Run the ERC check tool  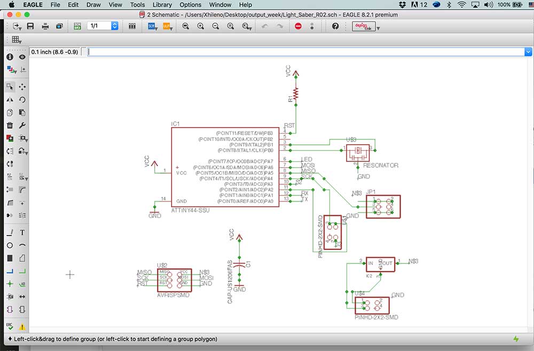pyautogui.click(x=10, y=326)
